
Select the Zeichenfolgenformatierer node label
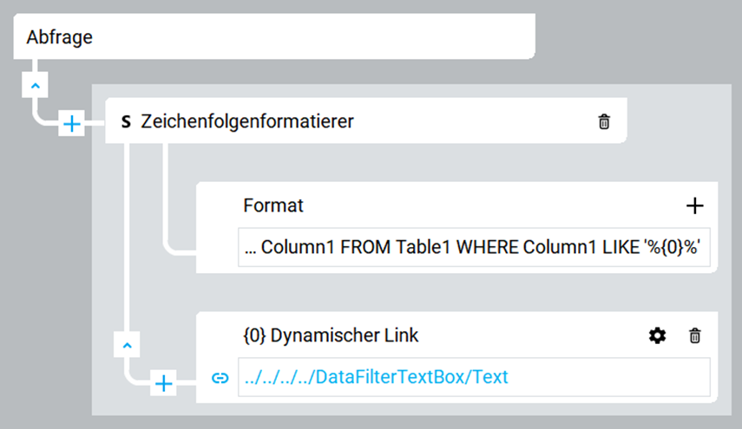pos(247,121)
